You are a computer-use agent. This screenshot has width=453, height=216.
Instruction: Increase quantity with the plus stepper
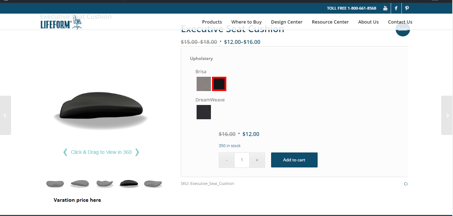pos(257,160)
